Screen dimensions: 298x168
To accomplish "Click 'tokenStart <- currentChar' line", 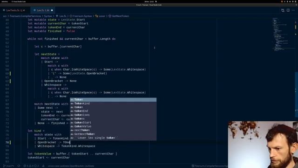I will click(48, 158).
